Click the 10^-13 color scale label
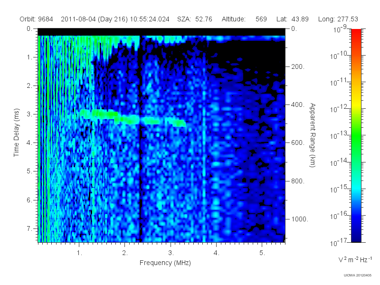Image resolution: width=380 pixels, height=285 pixels. (x=339, y=135)
